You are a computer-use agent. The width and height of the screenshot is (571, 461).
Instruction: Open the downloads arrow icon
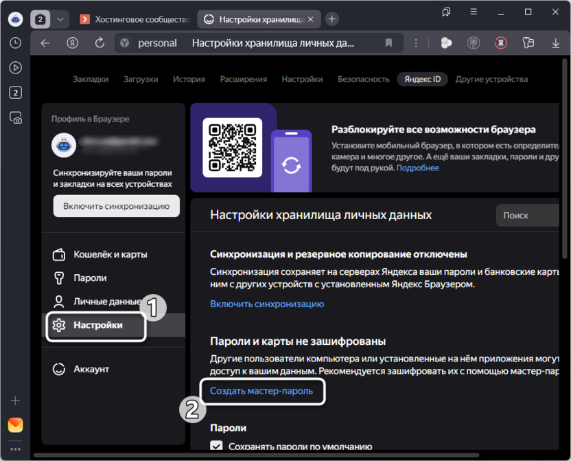coord(555,43)
